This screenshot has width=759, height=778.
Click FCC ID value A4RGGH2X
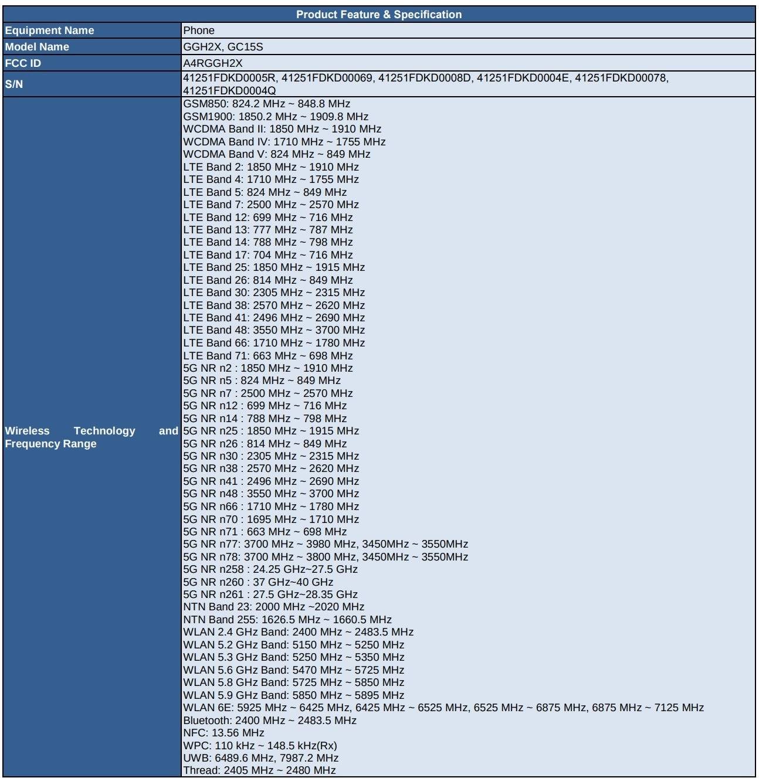[212, 63]
